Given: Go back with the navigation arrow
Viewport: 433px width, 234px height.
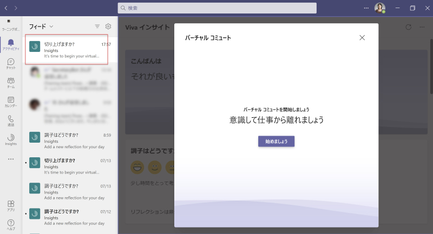Looking at the screenshot, I should coord(6,8).
